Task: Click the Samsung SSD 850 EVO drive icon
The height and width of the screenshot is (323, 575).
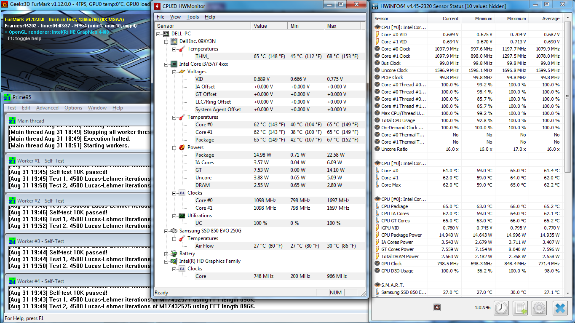Action: click(174, 231)
